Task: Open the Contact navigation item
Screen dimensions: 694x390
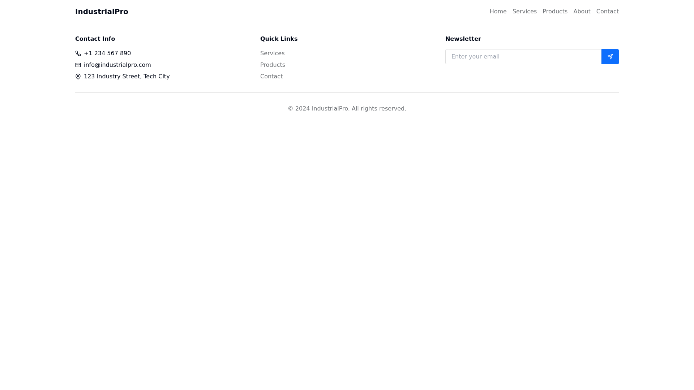Action: pyautogui.click(x=607, y=11)
